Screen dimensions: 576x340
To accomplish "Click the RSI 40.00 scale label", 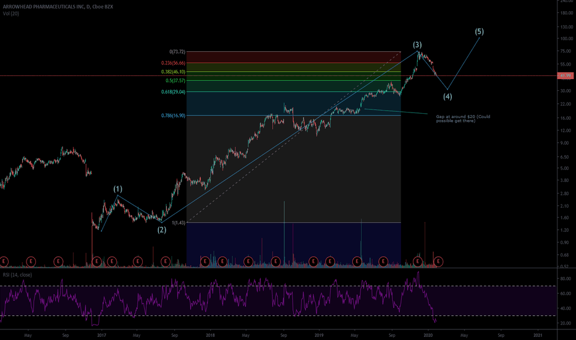I will [x=565, y=308].
